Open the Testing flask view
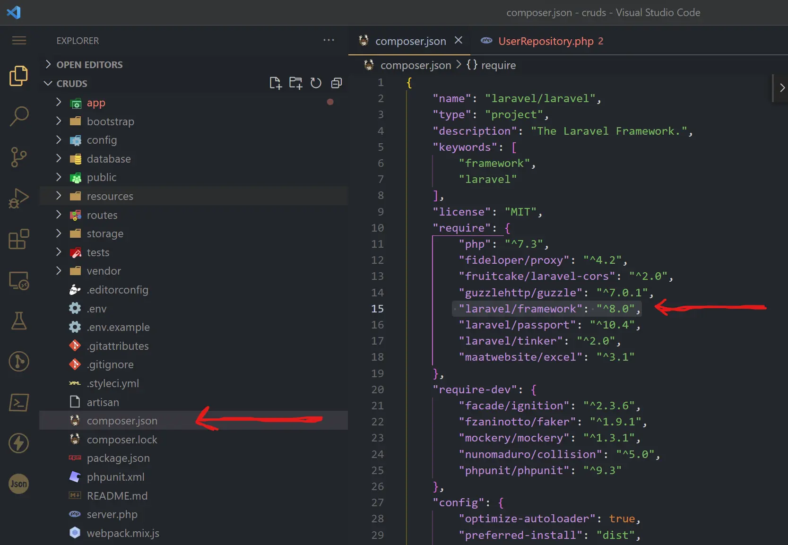Screen dimensions: 788x545 pos(19,321)
